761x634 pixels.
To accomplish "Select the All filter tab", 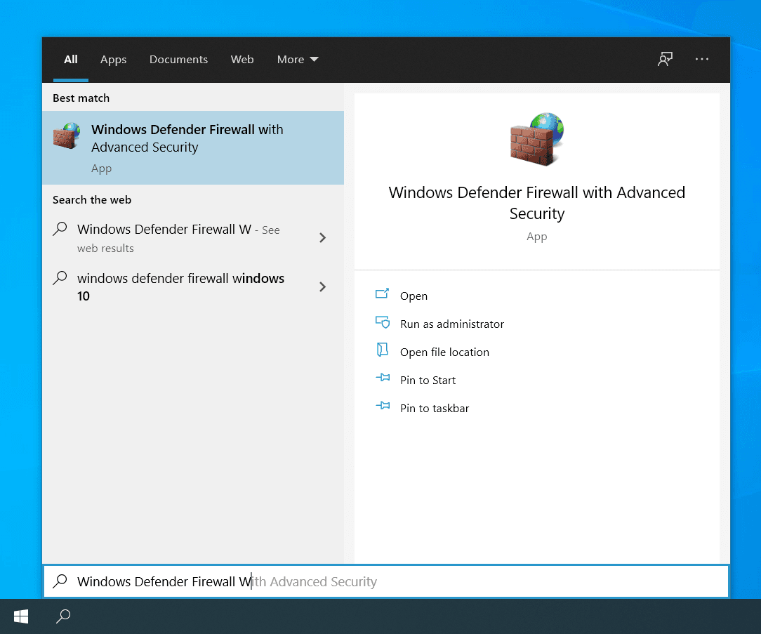I will point(71,60).
